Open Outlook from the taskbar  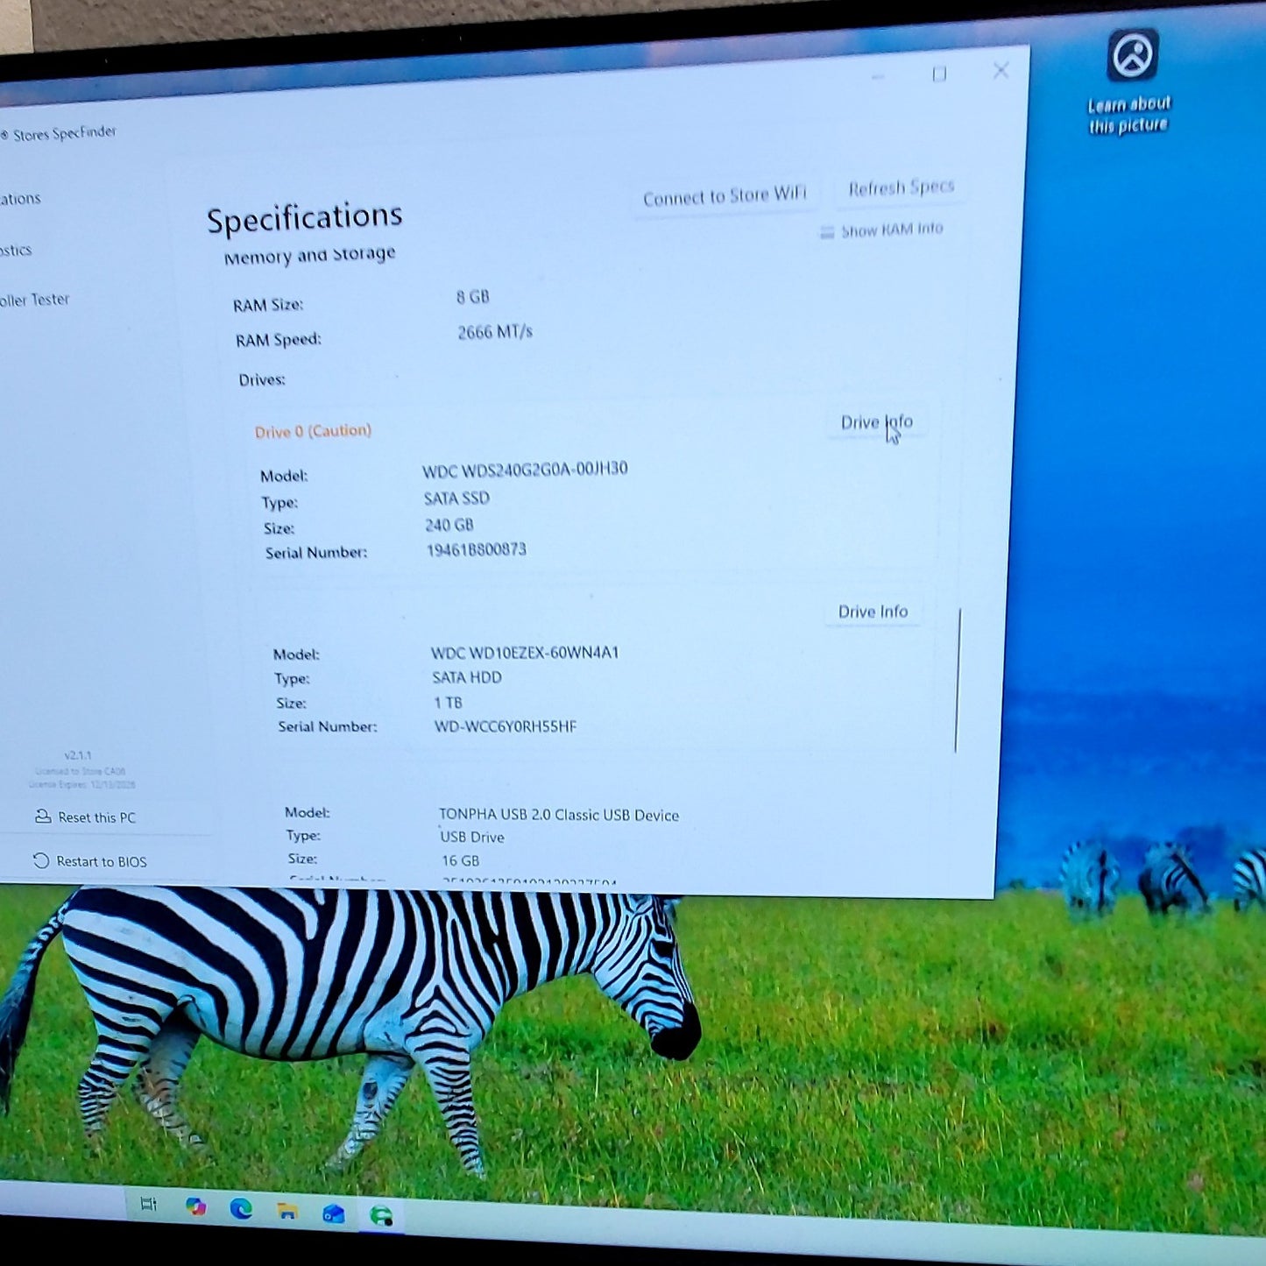pyautogui.click(x=333, y=1213)
